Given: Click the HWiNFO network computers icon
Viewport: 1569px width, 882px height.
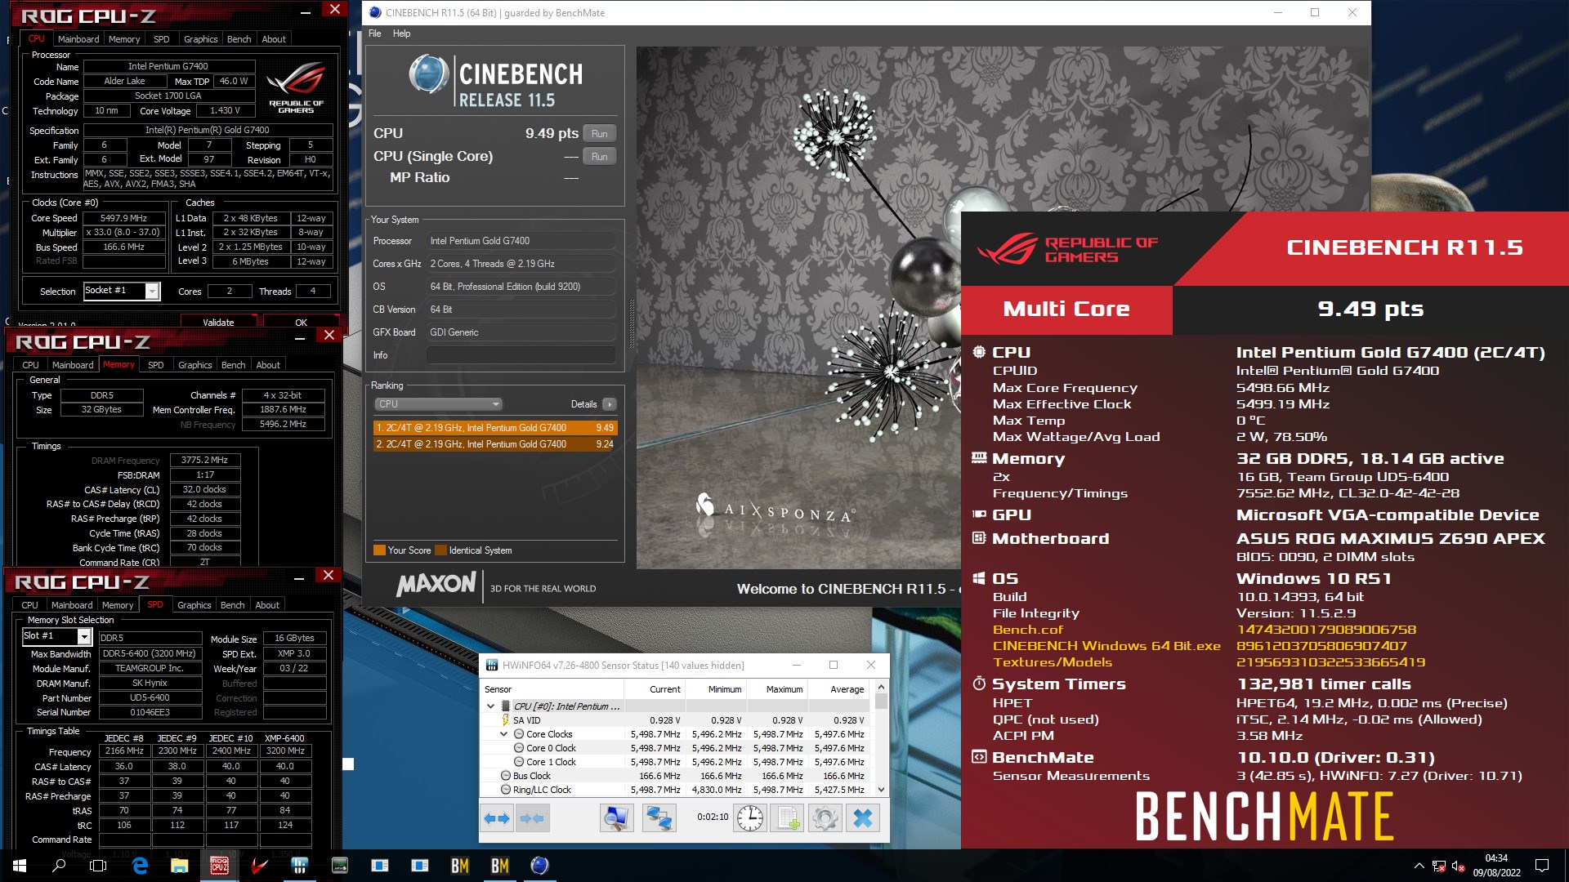Looking at the screenshot, I should coord(659,818).
